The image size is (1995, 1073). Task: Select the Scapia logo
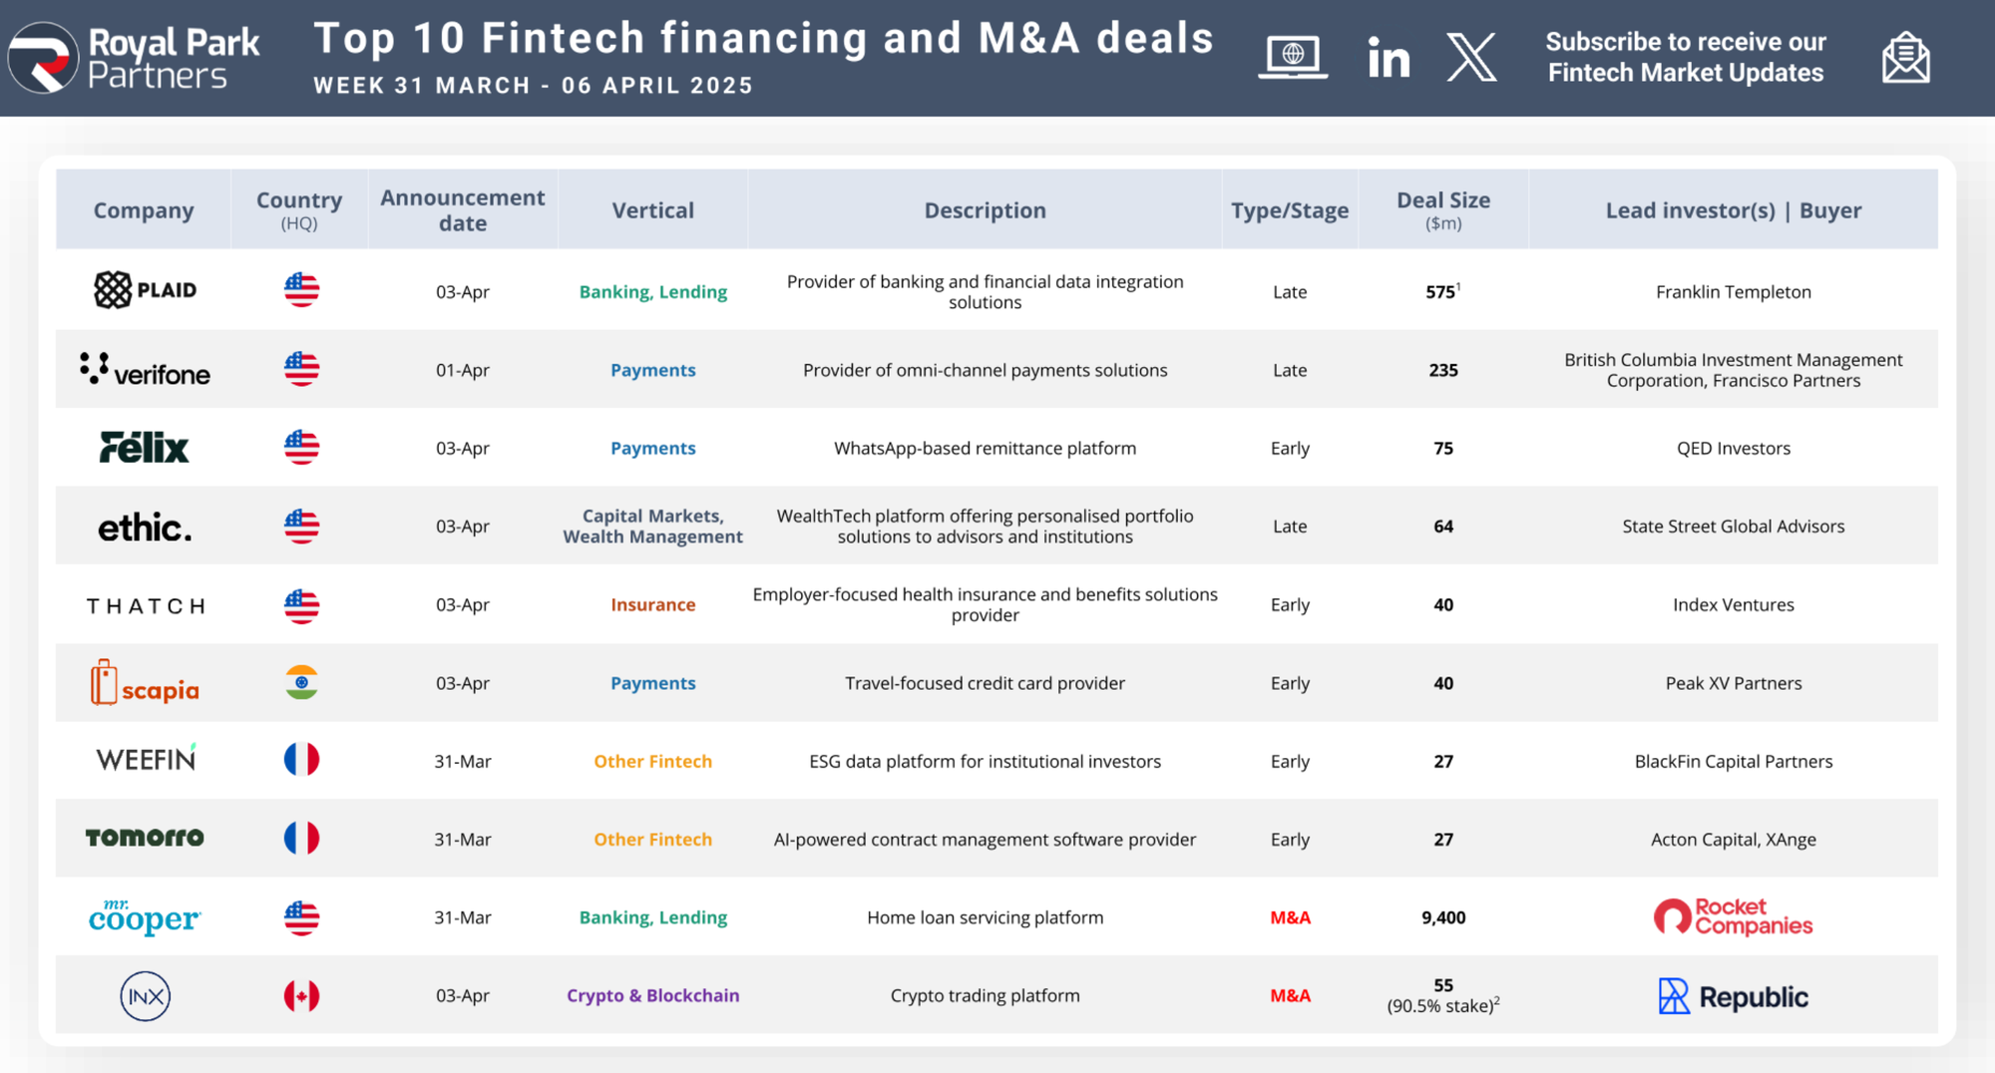point(145,684)
